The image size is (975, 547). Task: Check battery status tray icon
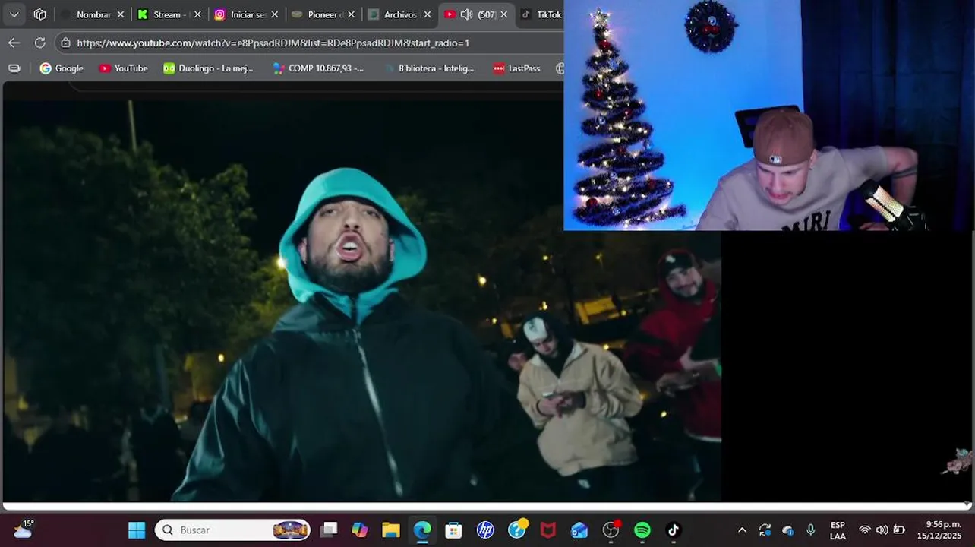point(899,530)
